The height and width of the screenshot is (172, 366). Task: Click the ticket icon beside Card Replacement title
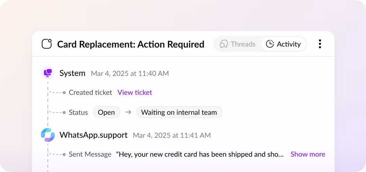[47, 44]
